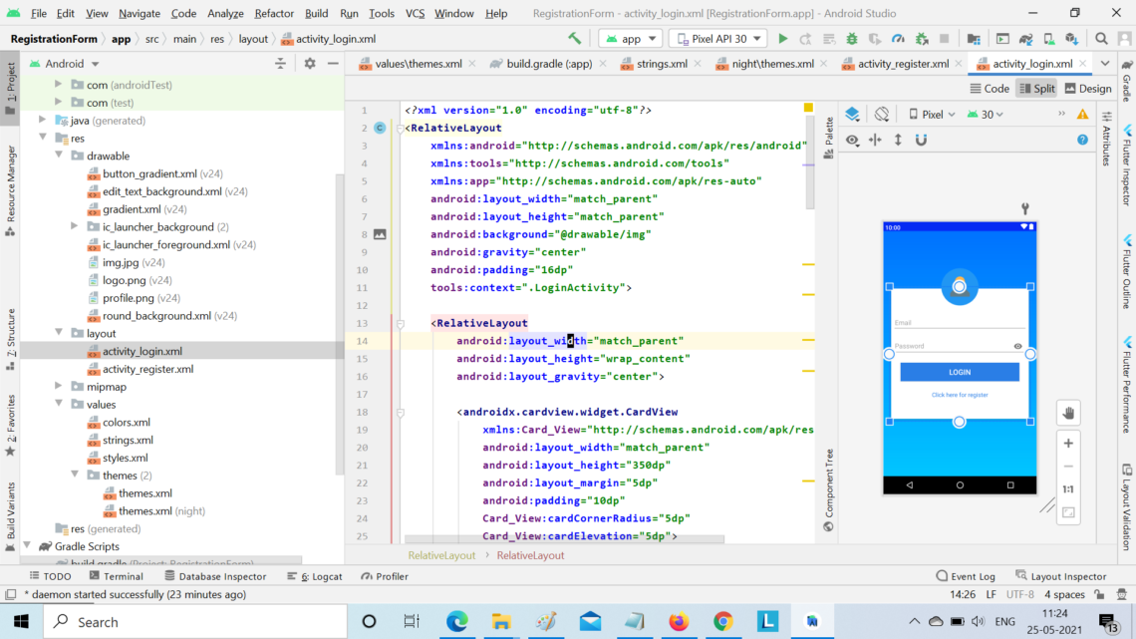Profile the app using the Profiler icon
The height and width of the screenshot is (639, 1136).
click(896, 36)
